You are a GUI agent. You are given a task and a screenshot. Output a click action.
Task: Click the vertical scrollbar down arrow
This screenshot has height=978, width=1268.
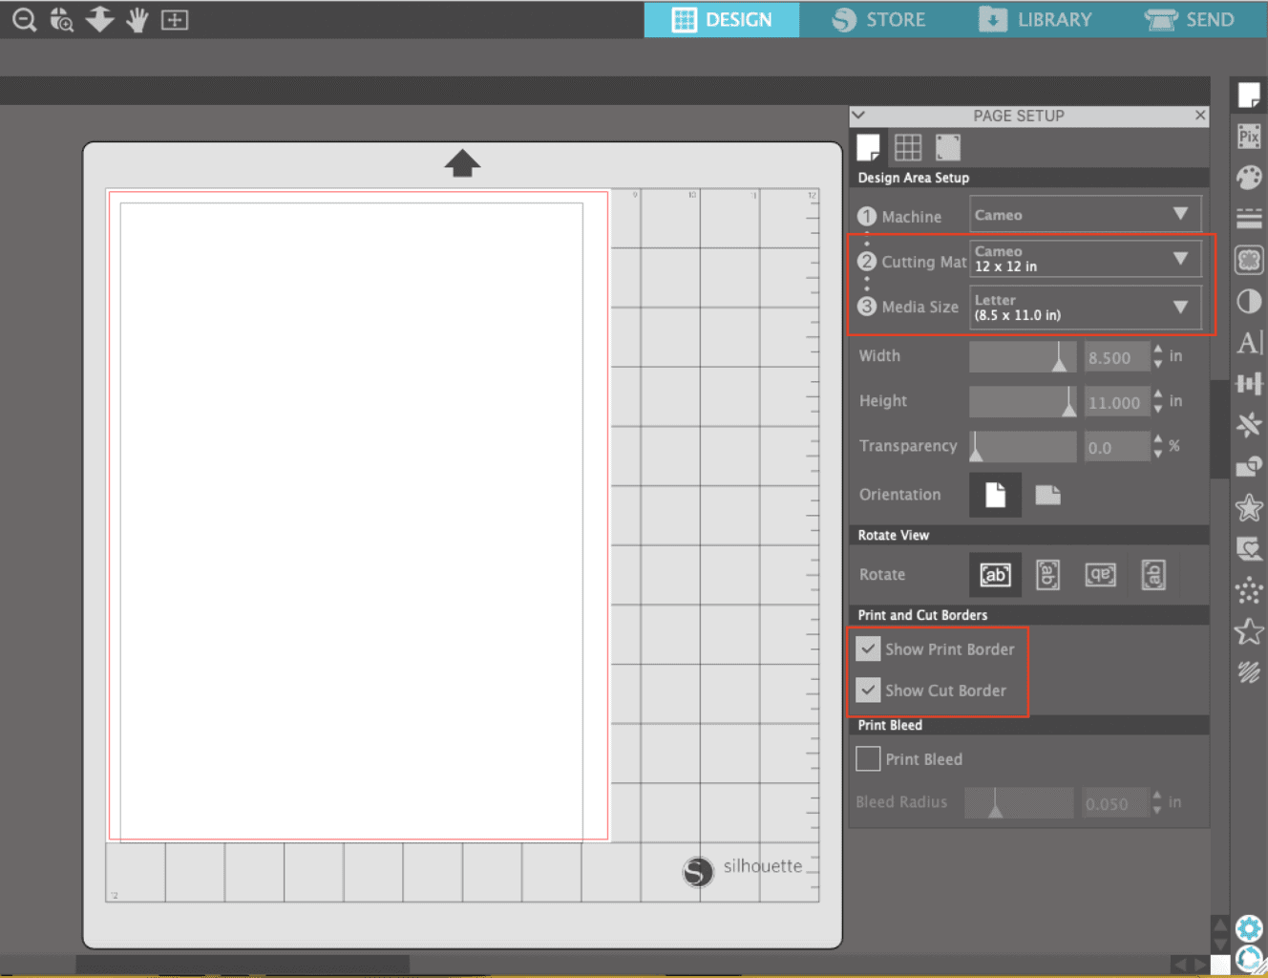tap(1219, 944)
